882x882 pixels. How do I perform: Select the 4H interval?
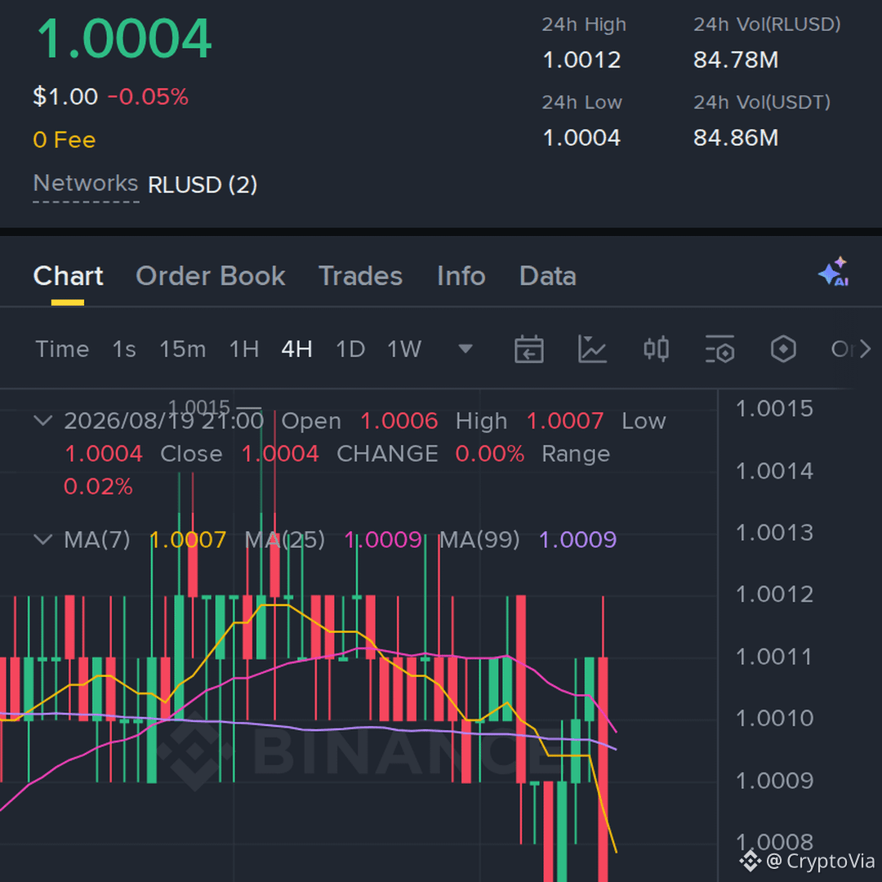(x=297, y=349)
